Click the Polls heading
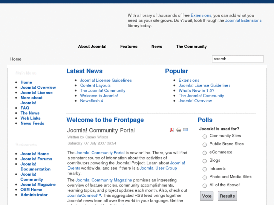The height and width of the screenshot is (205, 274). [x=205, y=120]
